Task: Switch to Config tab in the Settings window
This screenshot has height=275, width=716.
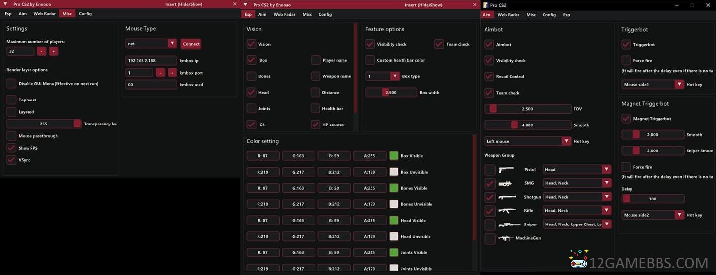Action: [x=85, y=14]
